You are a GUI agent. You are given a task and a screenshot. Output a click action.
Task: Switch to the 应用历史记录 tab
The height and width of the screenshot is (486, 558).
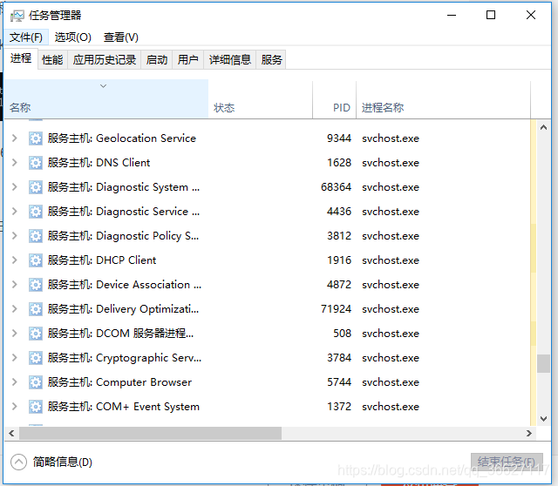click(x=105, y=60)
